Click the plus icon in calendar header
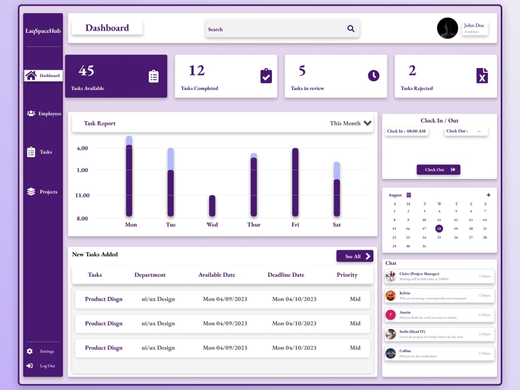 pos(488,195)
